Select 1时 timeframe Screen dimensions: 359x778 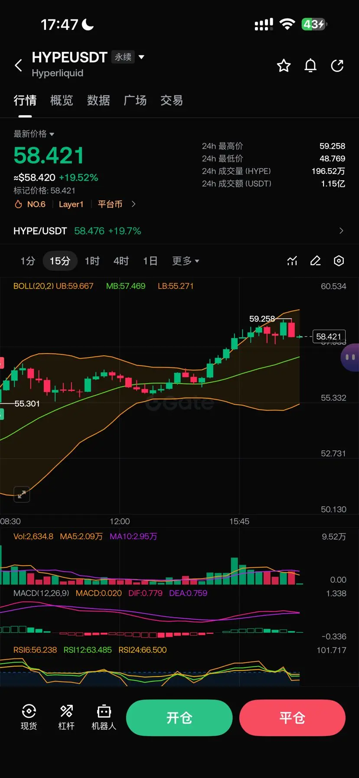(x=92, y=261)
